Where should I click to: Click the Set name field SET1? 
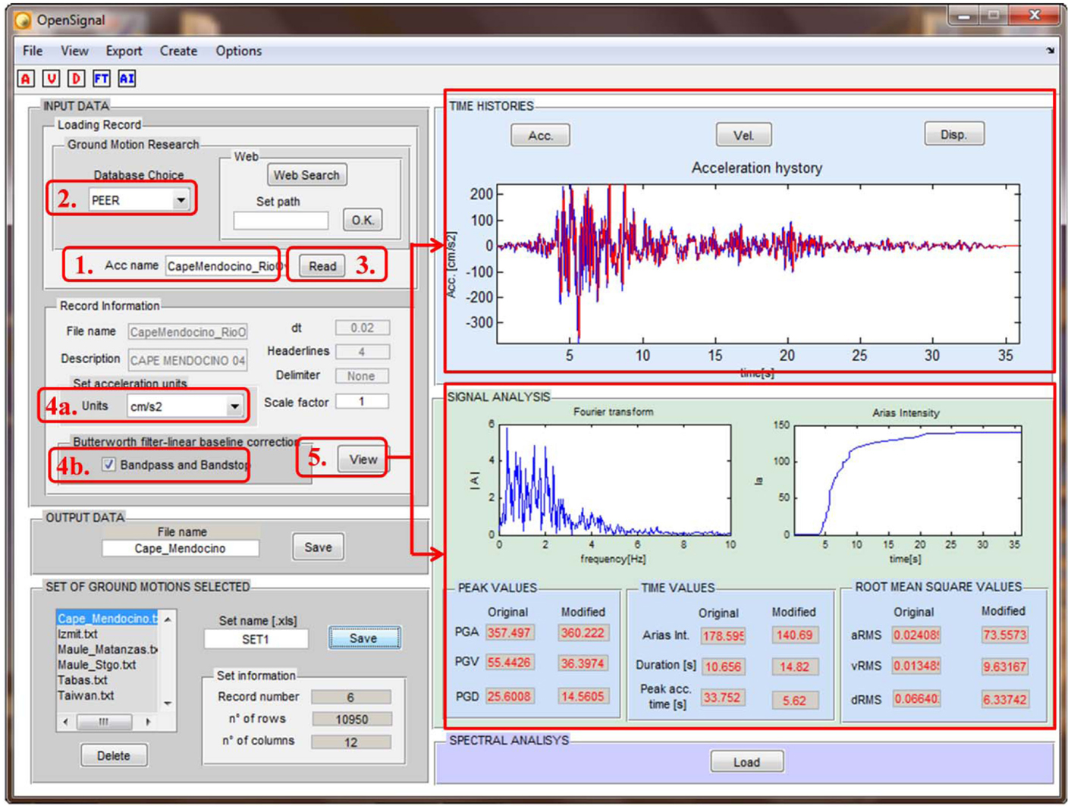[x=256, y=639]
